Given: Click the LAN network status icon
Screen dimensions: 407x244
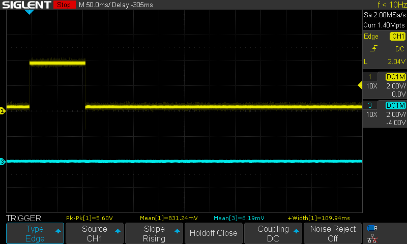Looking at the screenshot, I should click(372, 238).
